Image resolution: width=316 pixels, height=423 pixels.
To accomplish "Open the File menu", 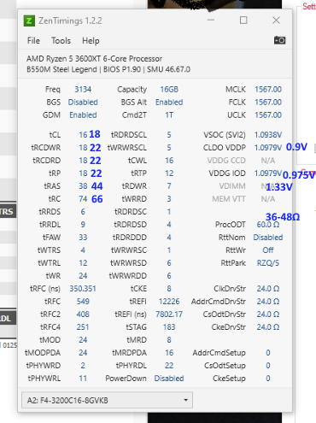I will click(x=33, y=41).
